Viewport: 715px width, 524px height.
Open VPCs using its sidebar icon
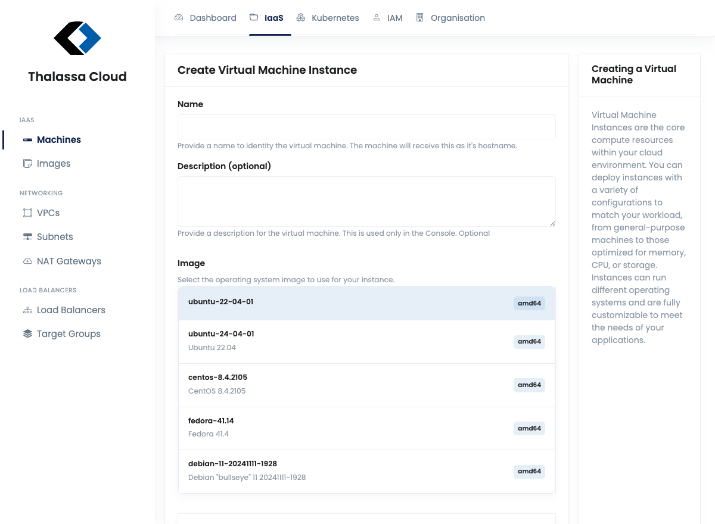point(27,213)
